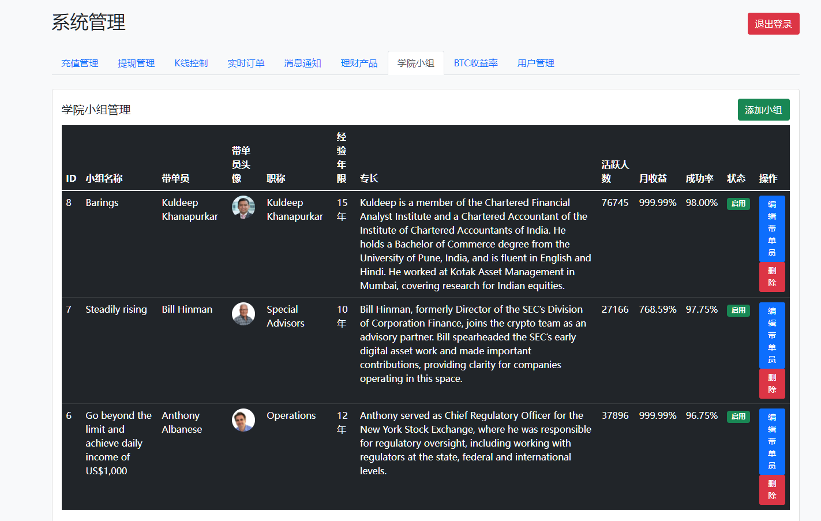821x521 pixels.
Task: Open the K线控制 tab
Action: tap(191, 63)
